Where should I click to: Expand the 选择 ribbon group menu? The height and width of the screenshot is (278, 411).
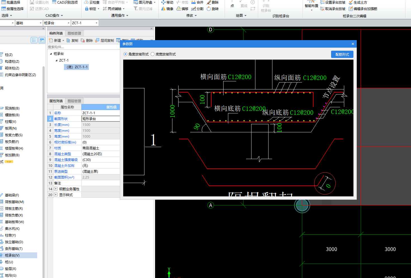[7, 16]
